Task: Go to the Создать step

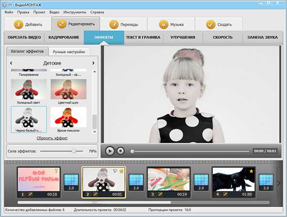Action: click(x=219, y=24)
